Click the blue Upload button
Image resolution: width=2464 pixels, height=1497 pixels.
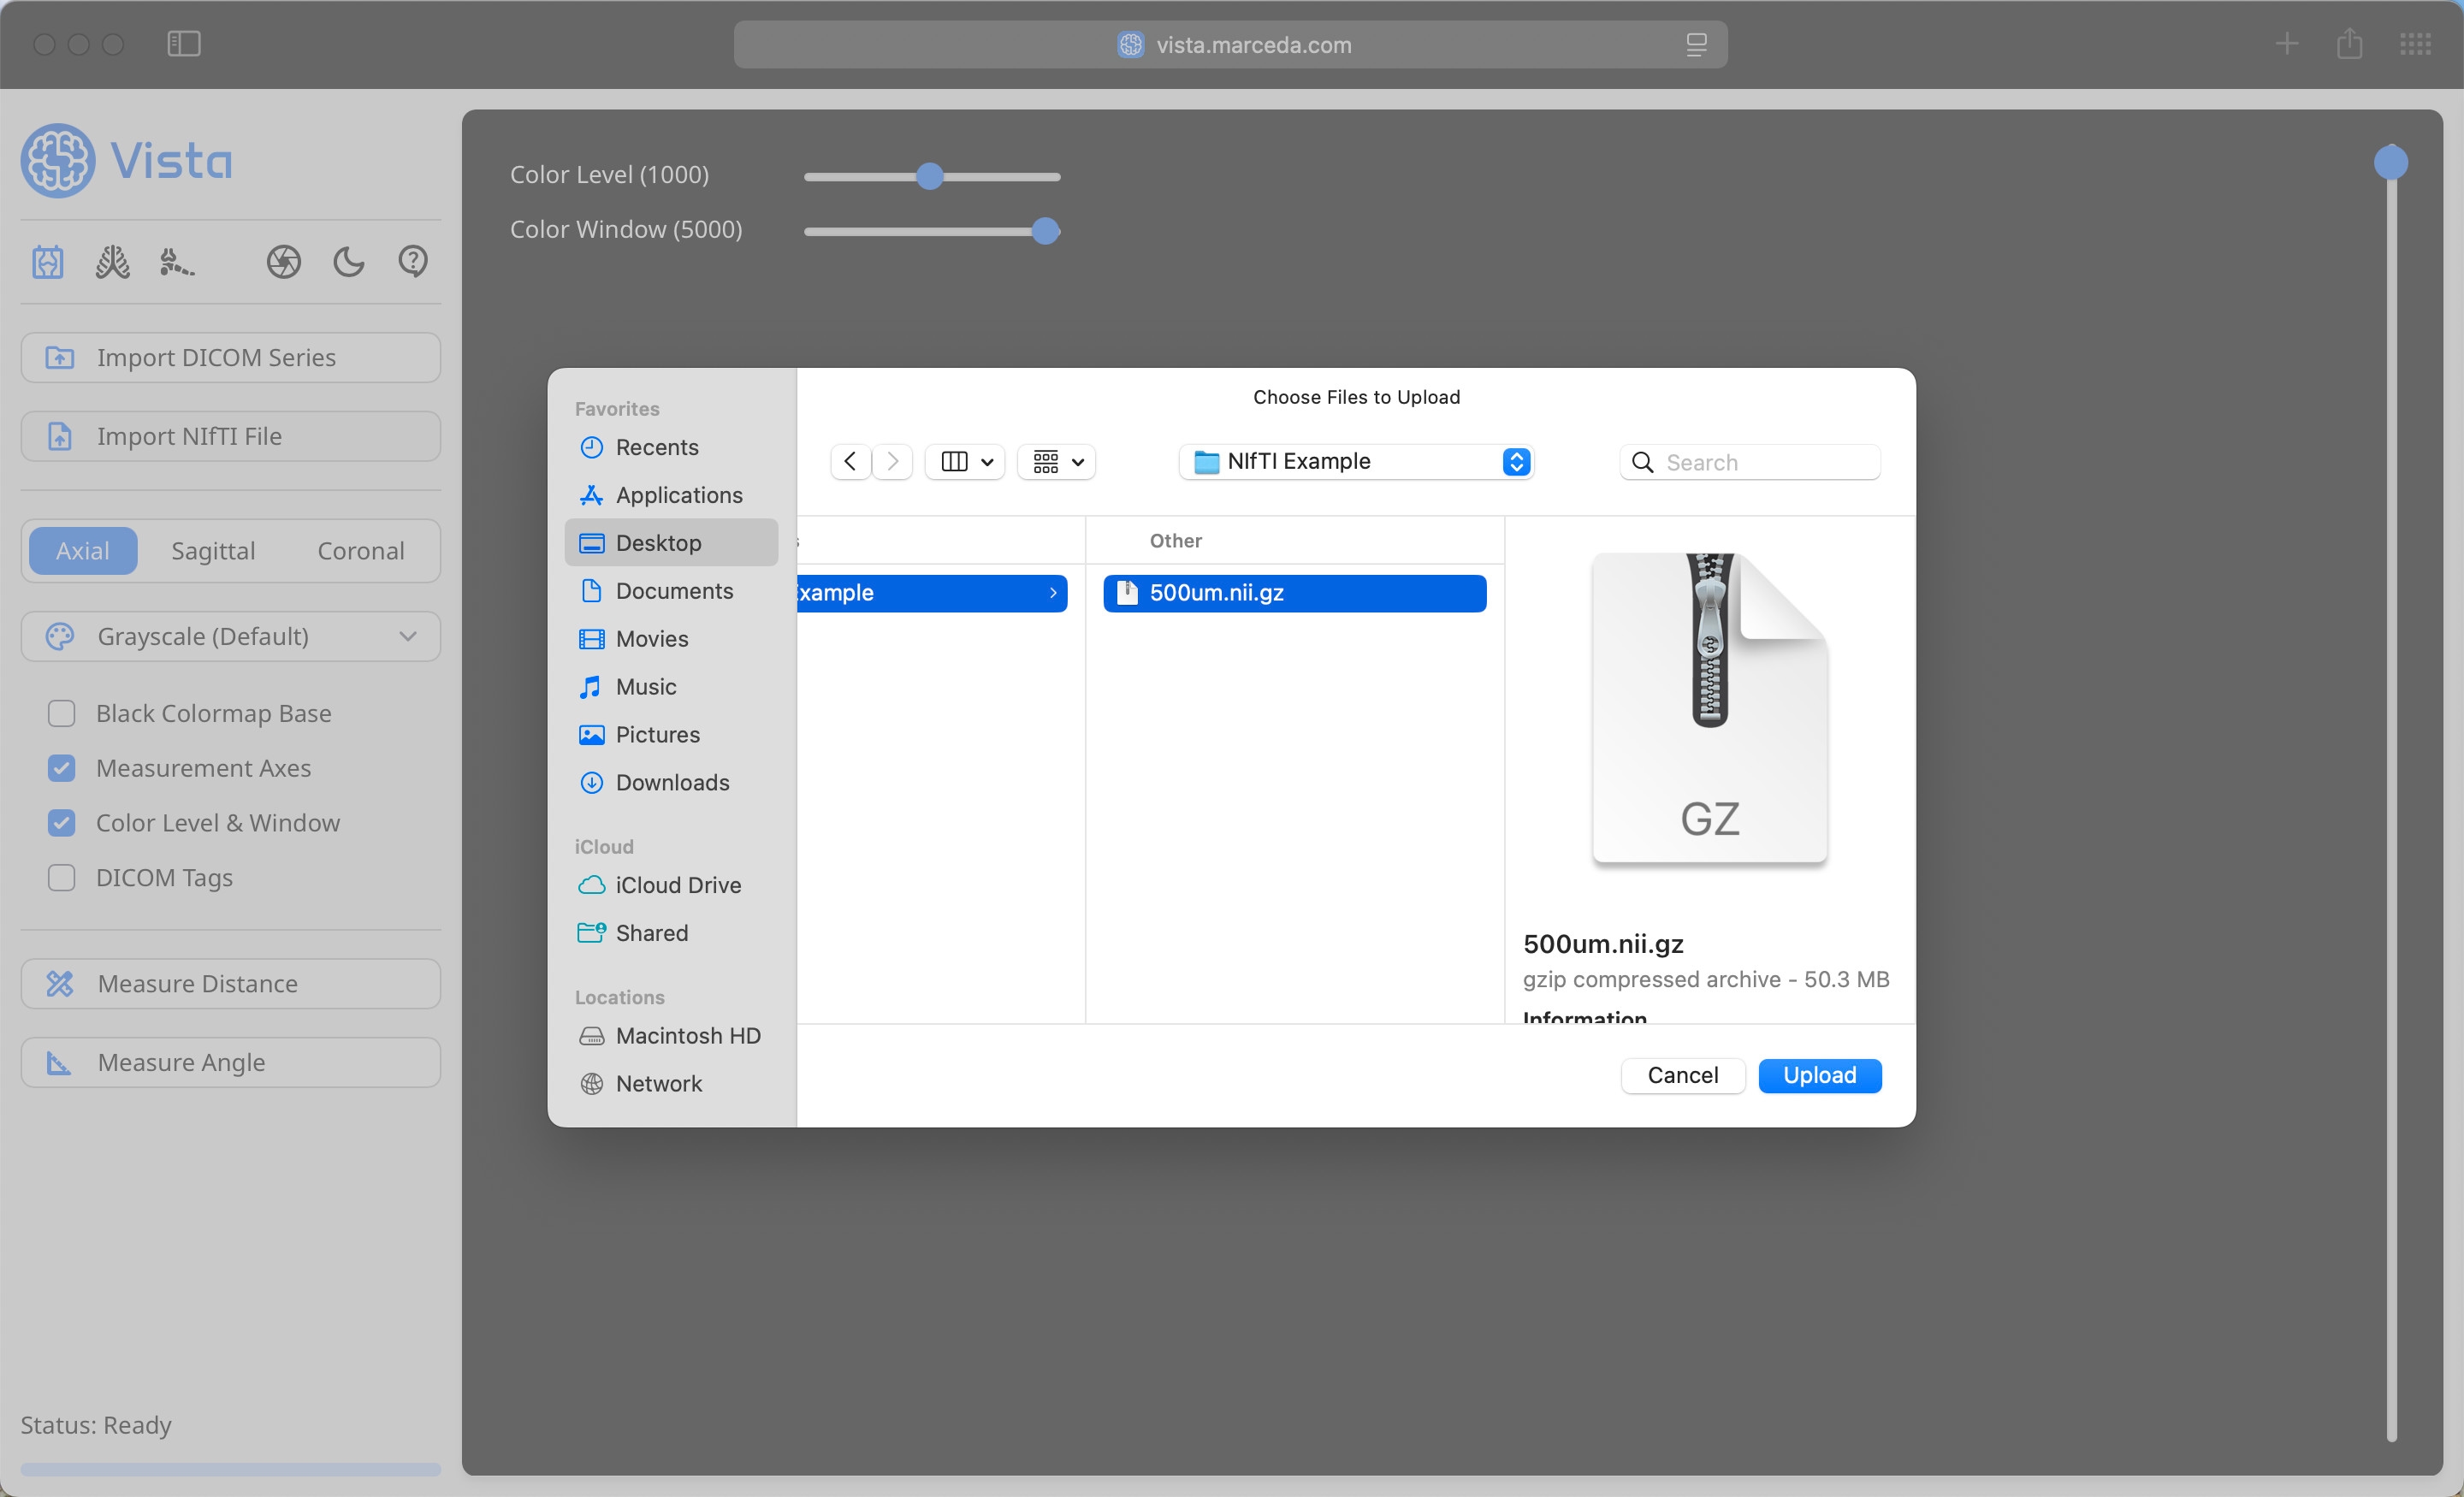[x=1820, y=1075]
